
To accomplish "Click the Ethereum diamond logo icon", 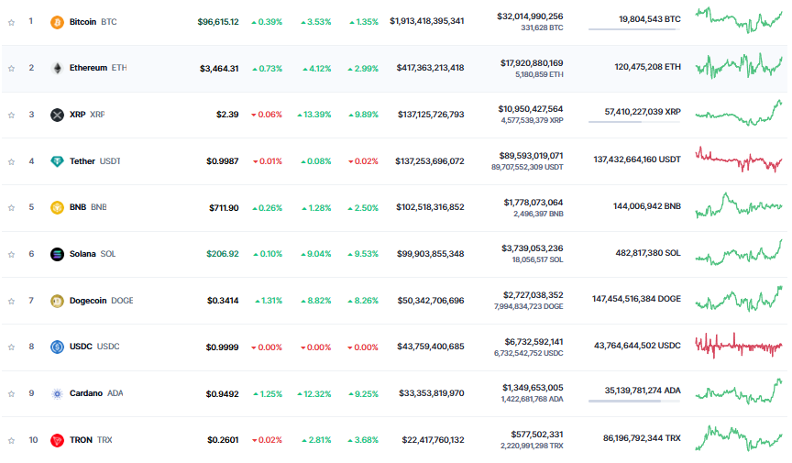I will point(57,68).
